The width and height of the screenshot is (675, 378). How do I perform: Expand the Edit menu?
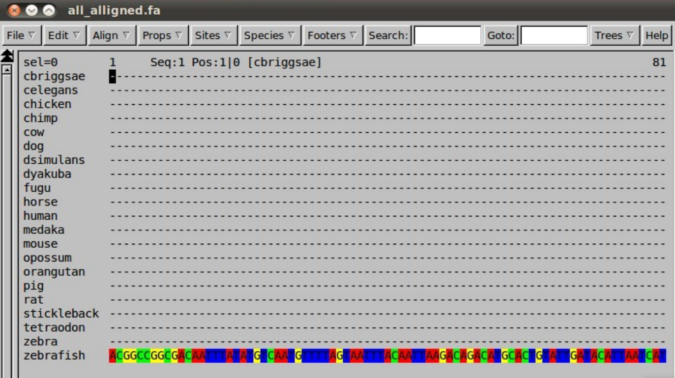point(64,35)
